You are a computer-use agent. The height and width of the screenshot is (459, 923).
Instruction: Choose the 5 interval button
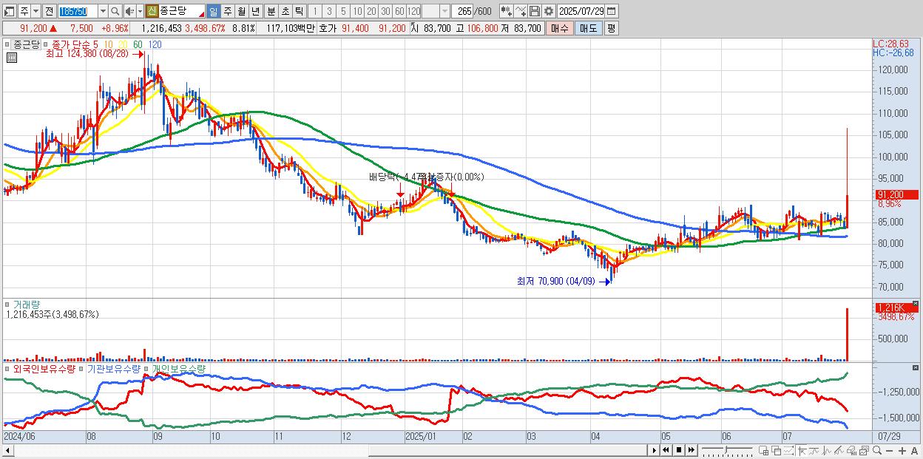(343, 12)
